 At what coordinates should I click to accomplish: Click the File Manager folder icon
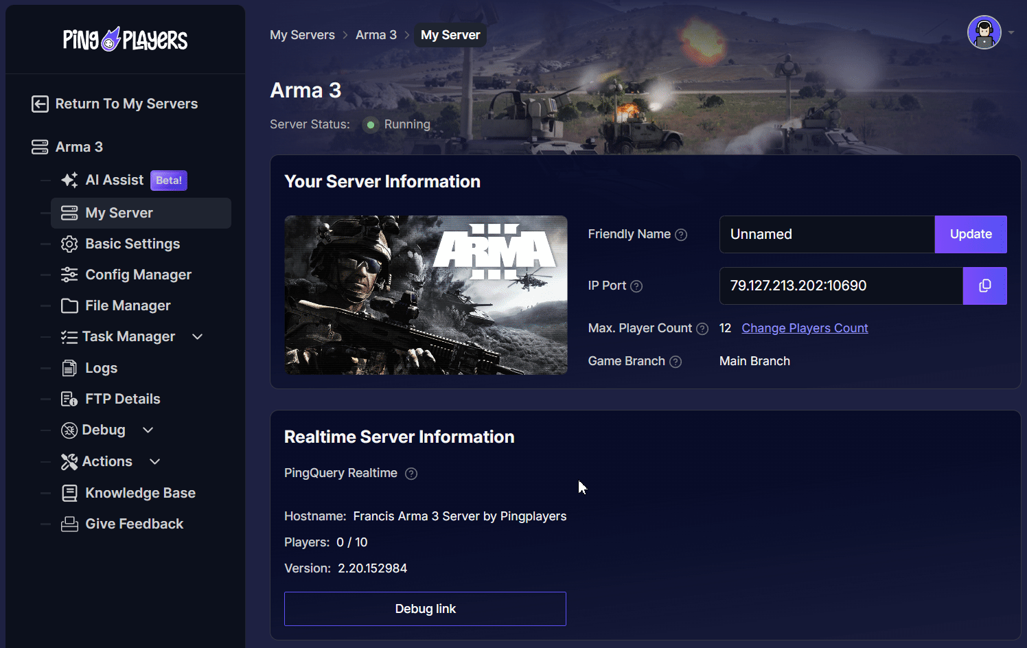69,305
